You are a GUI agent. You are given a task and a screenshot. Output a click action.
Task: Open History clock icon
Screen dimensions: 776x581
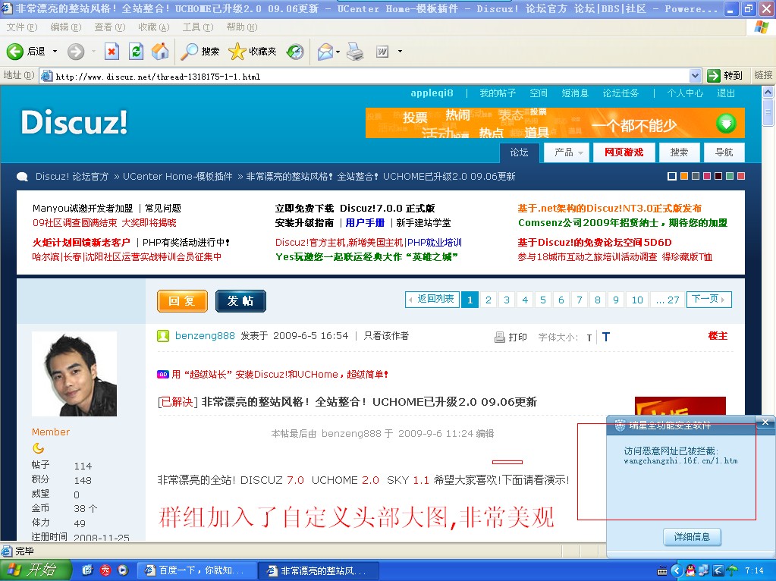pos(295,51)
